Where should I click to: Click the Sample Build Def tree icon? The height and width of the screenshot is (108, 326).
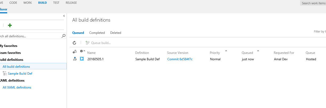[x=5, y=74]
